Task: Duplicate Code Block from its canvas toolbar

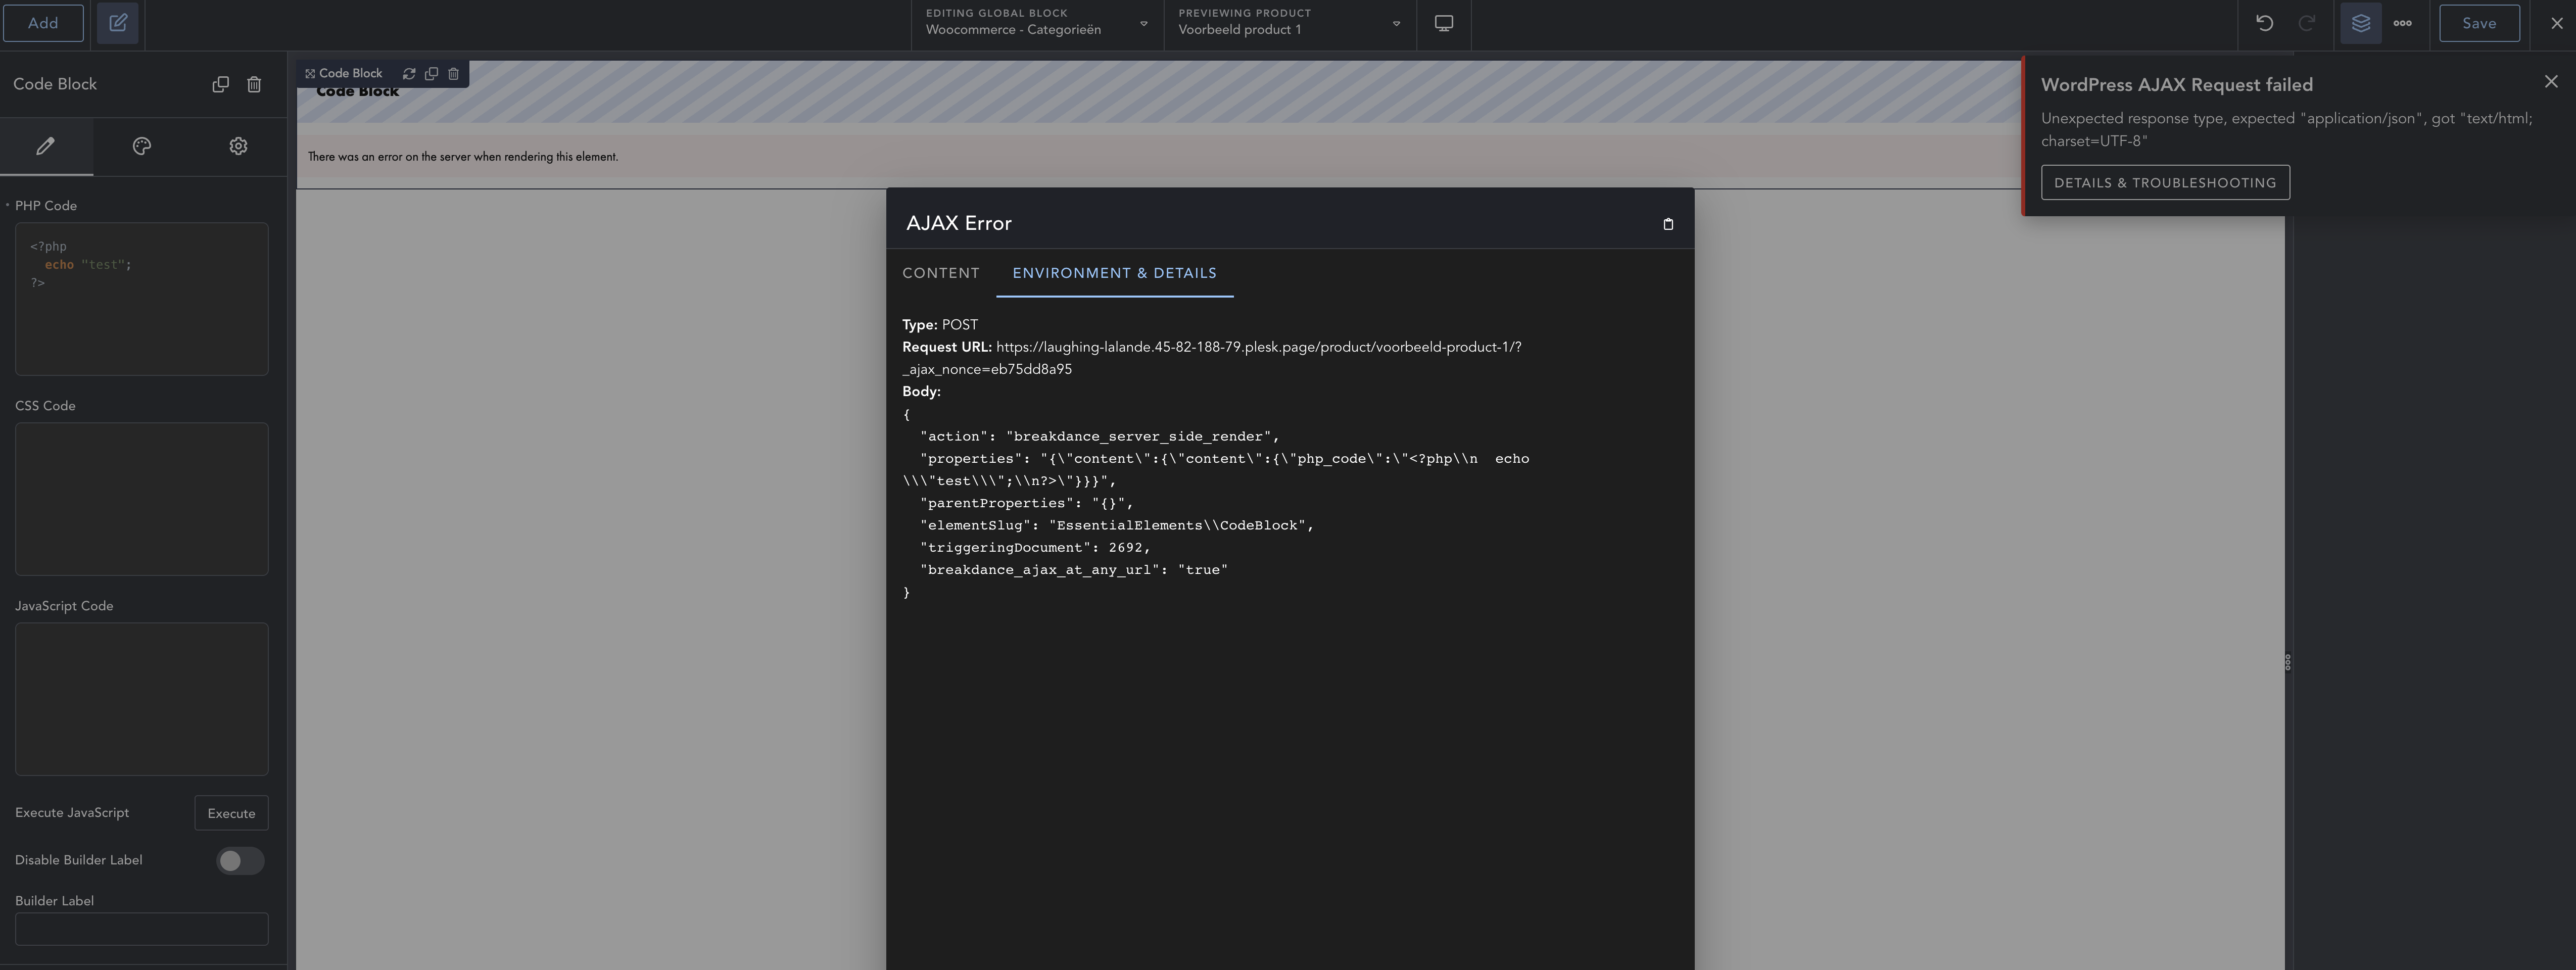Action: click(432, 73)
